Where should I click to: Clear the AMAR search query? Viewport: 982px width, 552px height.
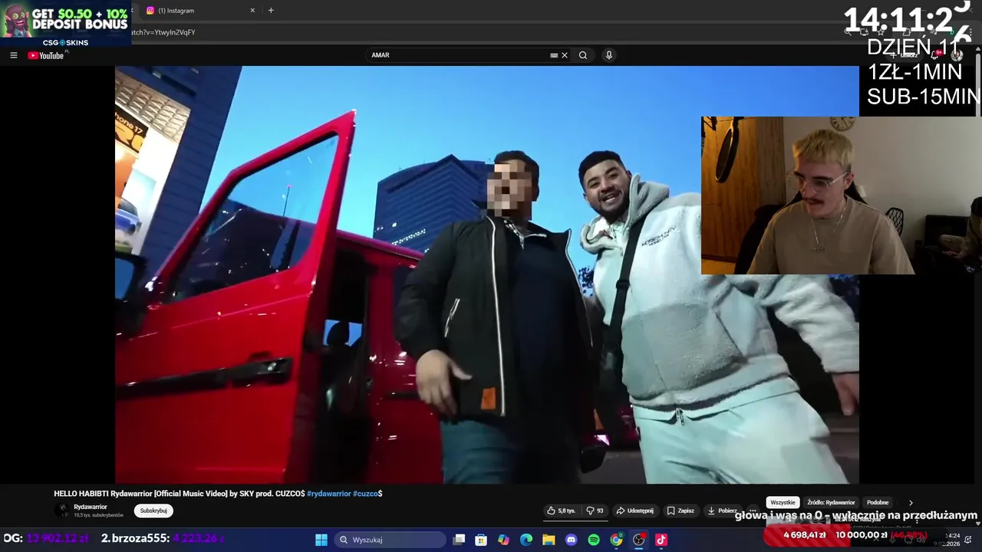[x=565, y=55]
